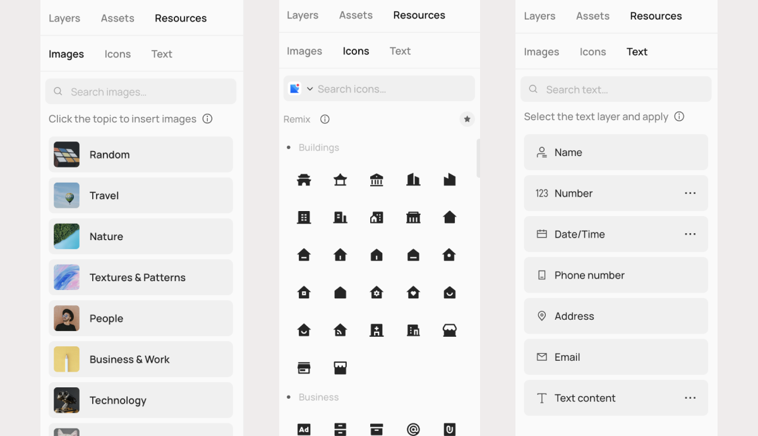
Task: Switch to Icons tab above Search images field
Action: click(117, 54)
